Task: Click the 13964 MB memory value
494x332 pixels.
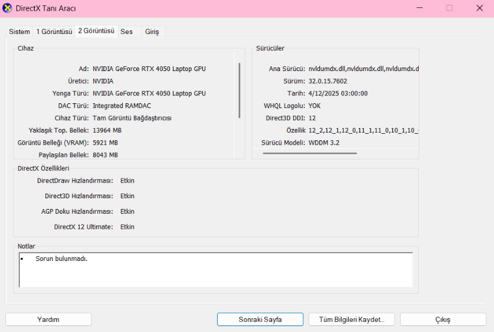Action: (x=107, y=130)
